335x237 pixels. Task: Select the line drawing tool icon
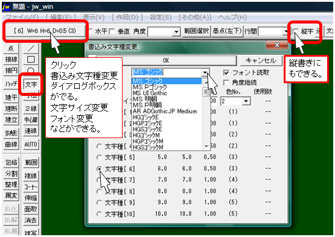pos(31,48)
